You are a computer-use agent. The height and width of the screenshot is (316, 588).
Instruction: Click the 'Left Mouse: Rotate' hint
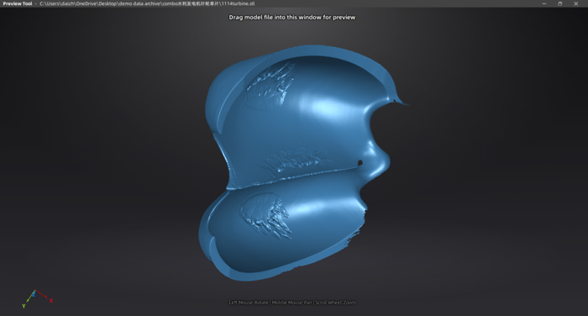[249, 303]
